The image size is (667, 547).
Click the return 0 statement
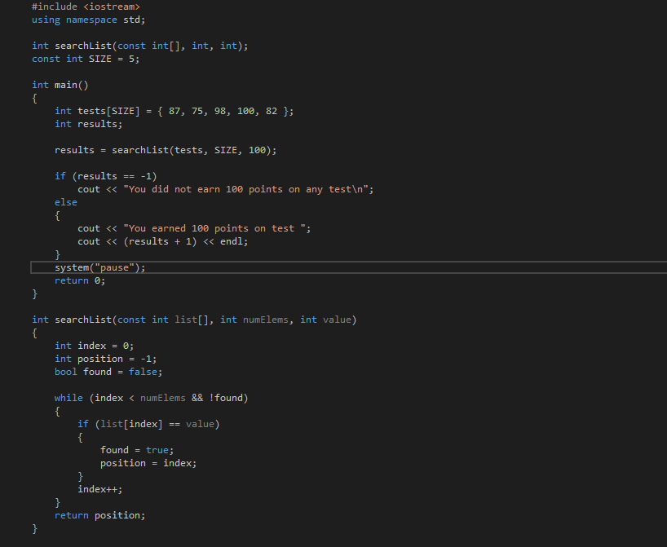click(82, 280)
